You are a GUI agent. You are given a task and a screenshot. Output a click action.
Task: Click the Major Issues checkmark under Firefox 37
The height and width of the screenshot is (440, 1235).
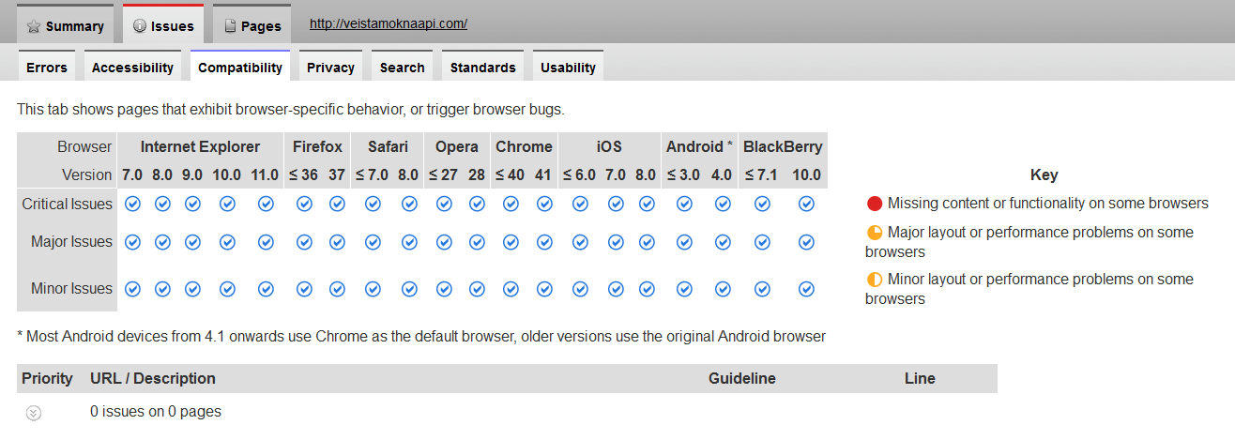point(337,242)
